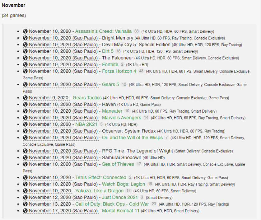Visit the Watch Dogs: Legion link

coord(124,184)
